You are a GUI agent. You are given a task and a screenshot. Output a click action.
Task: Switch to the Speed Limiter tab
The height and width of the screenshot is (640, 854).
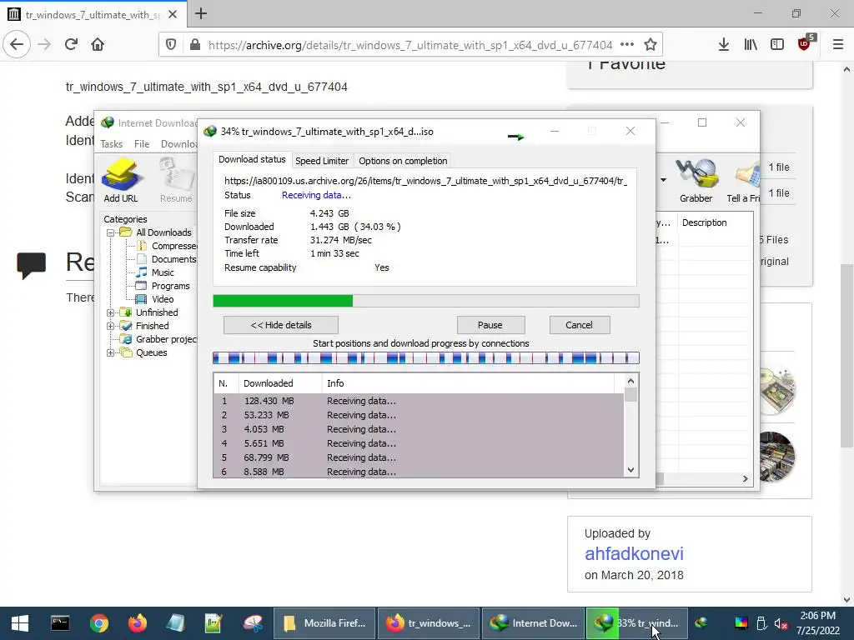tap(322, 161)
